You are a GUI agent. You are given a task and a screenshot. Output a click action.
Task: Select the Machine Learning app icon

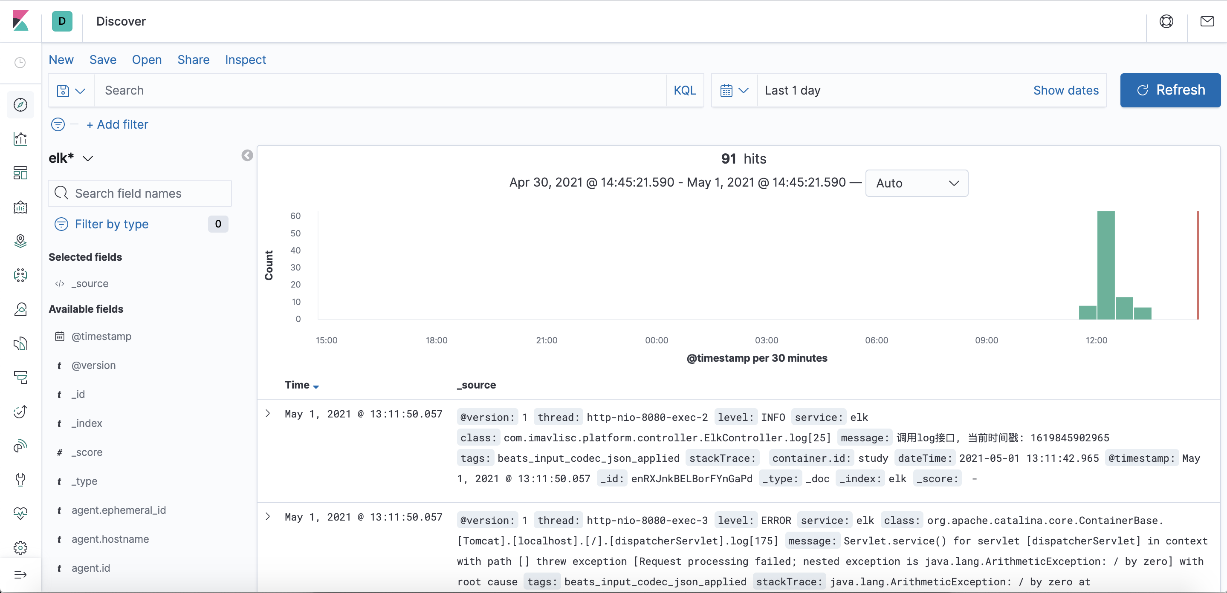(20, 275)
